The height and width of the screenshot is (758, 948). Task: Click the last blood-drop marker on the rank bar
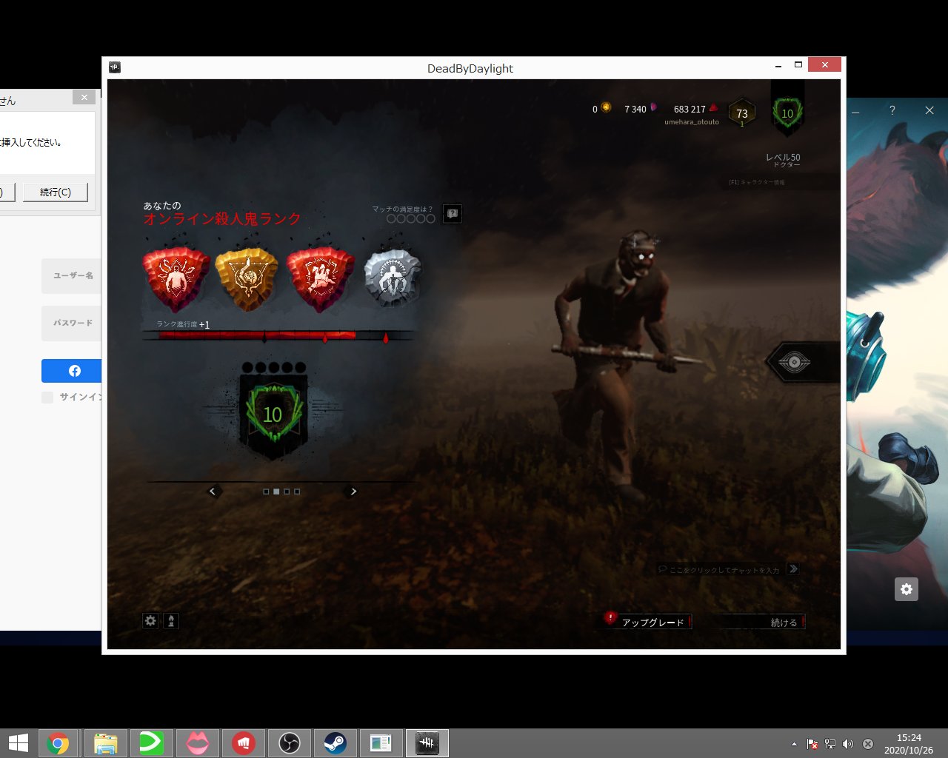coord(385,338)
